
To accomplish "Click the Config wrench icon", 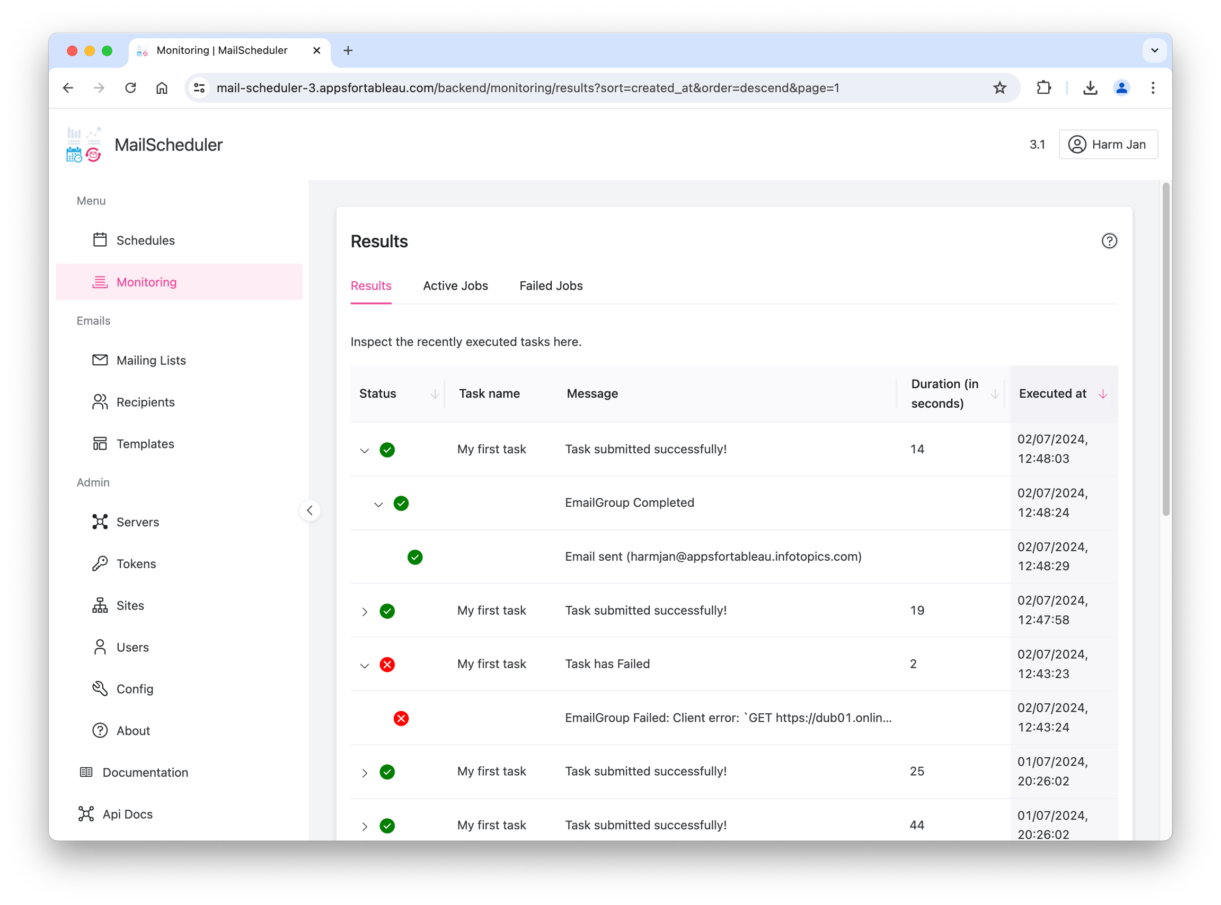I will coord(100,688).
